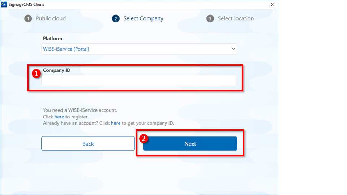Viewport: 347px width, 195px height.
Task: Click the SignageCMS app icon in title bar
Action: point(4,4)
